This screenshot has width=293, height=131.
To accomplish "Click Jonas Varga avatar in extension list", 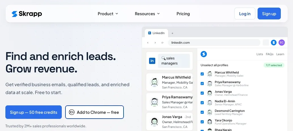I will pos(210,93).
